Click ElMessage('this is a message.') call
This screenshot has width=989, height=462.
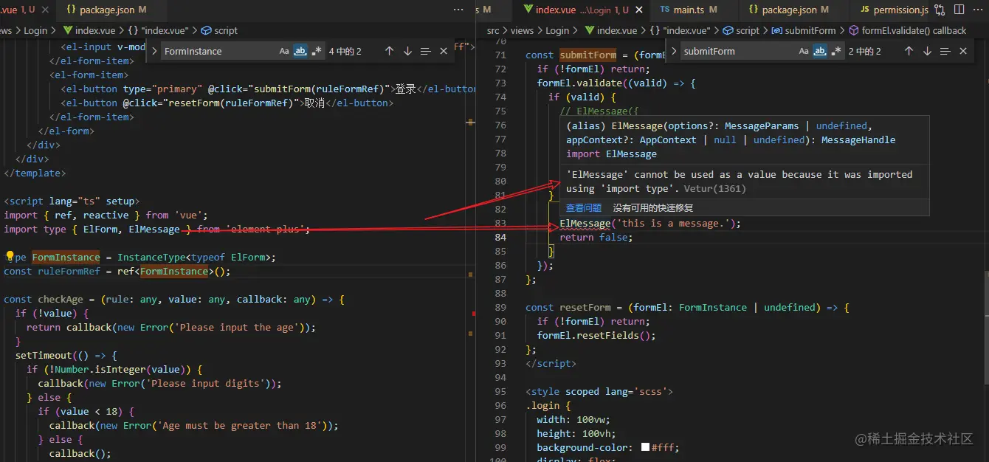650,224
